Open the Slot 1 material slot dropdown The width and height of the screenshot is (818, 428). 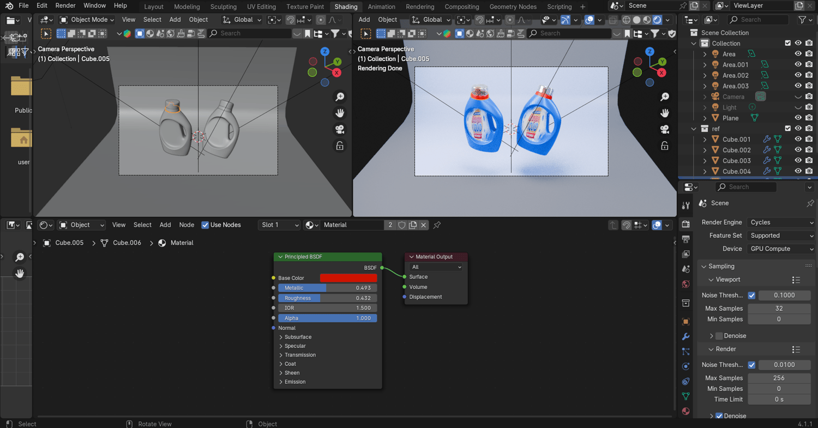tap(279, 225)
